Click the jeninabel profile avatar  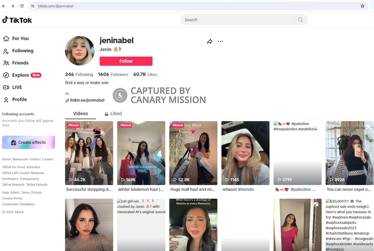tap(79, 51)
